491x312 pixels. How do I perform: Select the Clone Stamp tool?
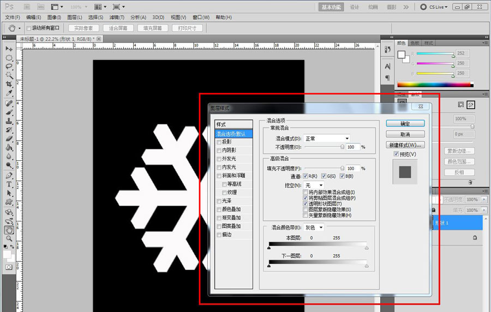pyautogui.click(x=9, y=121)
